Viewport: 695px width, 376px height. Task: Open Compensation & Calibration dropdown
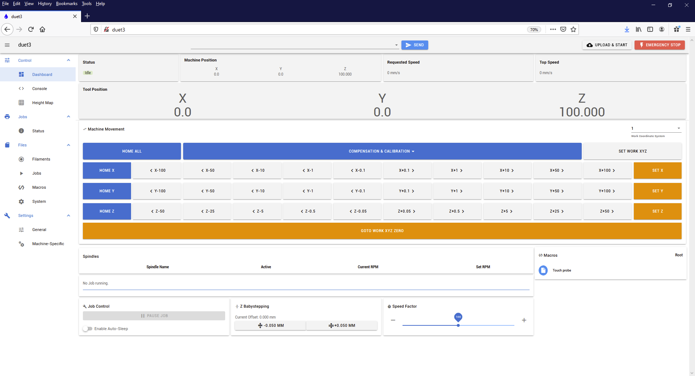coord(382,151)
